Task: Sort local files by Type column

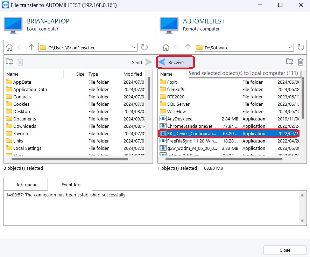Action: click(104, 74)
